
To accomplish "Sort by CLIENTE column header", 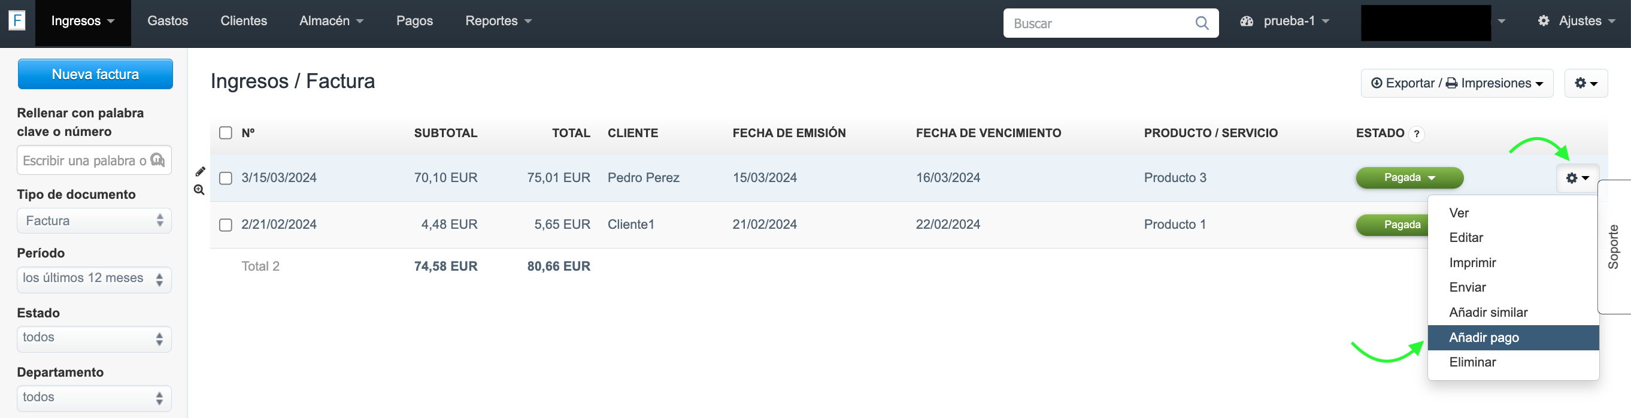I will coord(632,133).
